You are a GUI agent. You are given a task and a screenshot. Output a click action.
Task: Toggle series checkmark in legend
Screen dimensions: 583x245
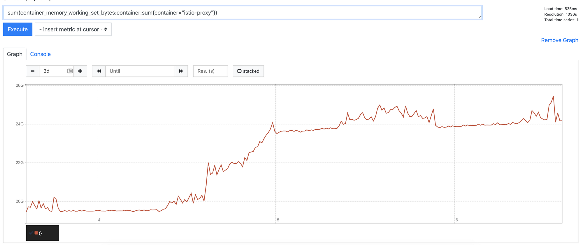click(x=31, y=233)
